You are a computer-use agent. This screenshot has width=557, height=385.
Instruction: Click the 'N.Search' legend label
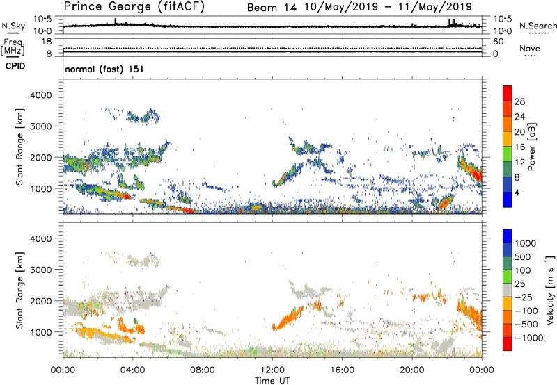tap(538, 26)
